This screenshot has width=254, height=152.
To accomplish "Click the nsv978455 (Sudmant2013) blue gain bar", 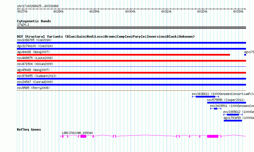I will [x=131, y=79].
